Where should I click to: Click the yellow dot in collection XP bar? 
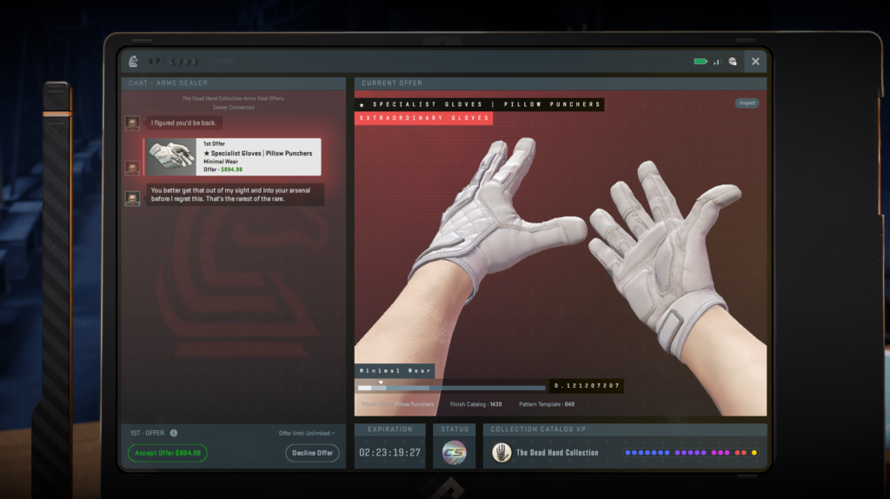coord(754,453)
